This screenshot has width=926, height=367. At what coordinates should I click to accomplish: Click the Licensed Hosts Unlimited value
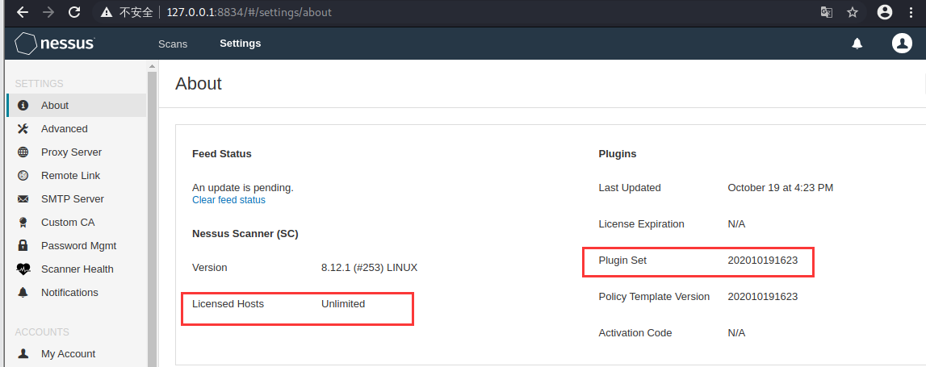click(x=343, y=304)
